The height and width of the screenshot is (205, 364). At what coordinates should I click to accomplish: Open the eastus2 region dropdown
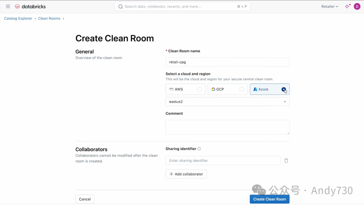(227, 102)
